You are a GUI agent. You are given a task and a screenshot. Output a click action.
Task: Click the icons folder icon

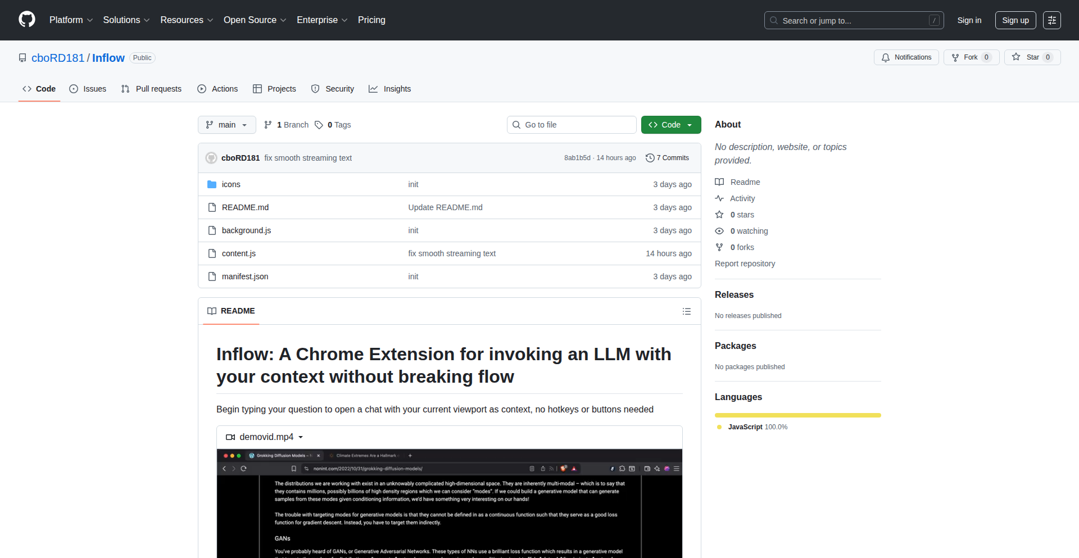click(x=212, y=184)
